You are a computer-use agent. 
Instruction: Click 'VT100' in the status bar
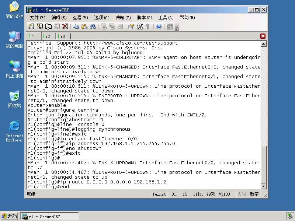[224, 194]
